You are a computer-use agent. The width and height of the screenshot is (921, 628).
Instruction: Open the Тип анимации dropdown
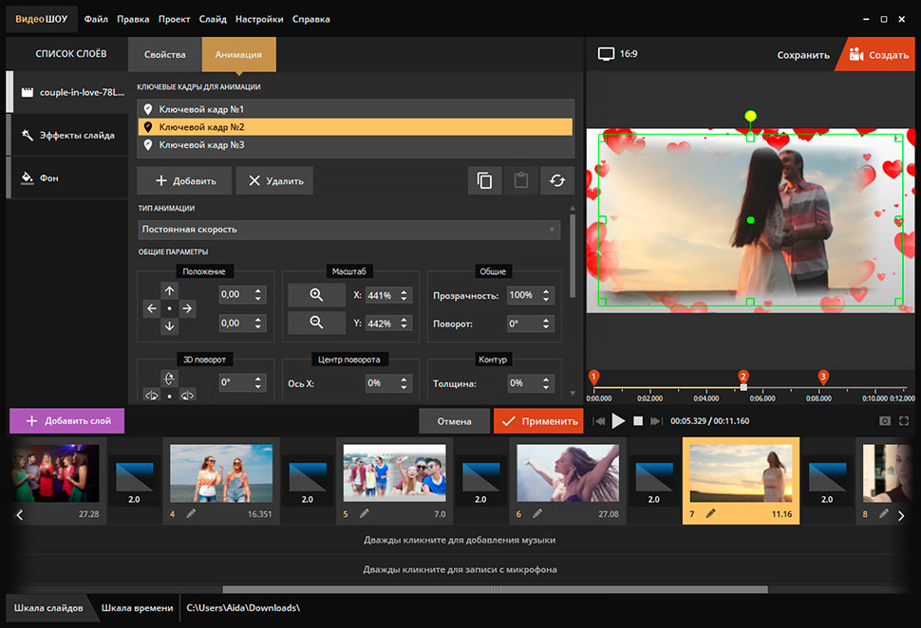[x=348, y=230]
